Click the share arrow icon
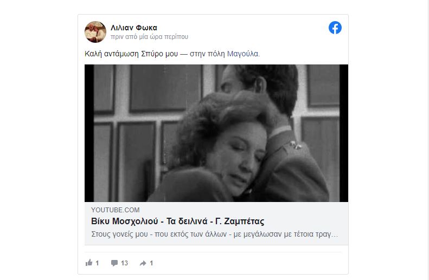This screenshot has height=280, width=429. [143, 263]
